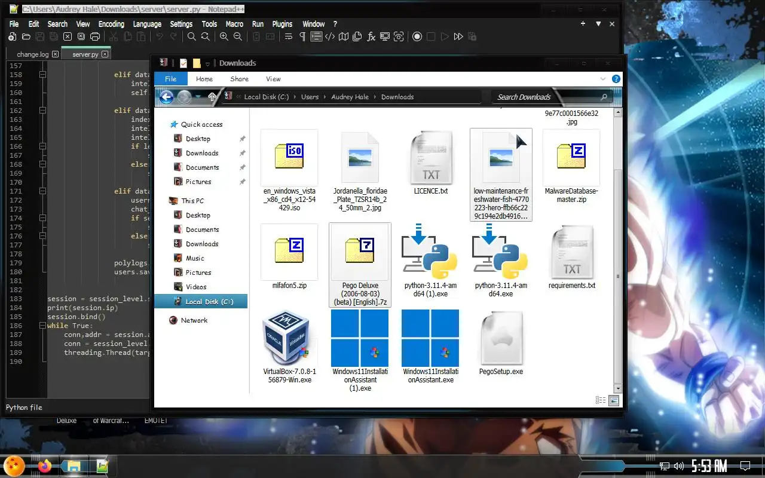Toggle file monitoring (eye) icon in Notepad++
This screenshot has height=478, width=765.
(x=399, y=36)
